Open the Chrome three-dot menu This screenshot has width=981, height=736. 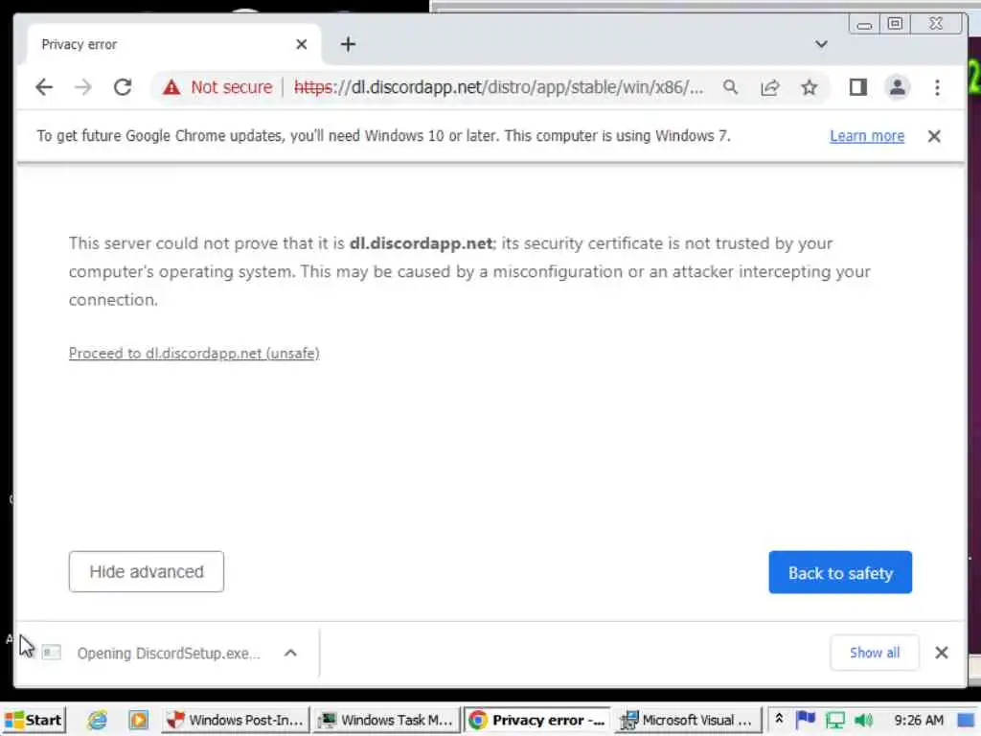click(937, 87)
